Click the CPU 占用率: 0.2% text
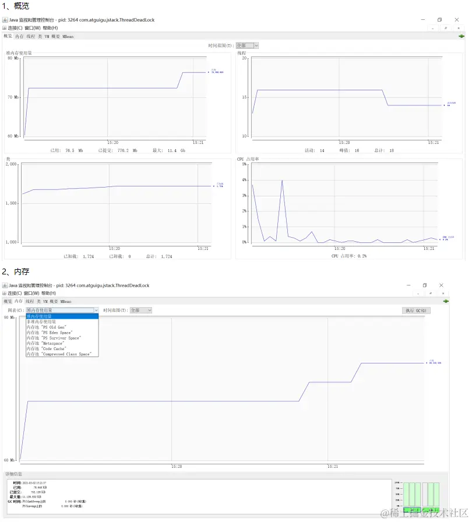Viewport: 472px width, 522px height. pyautogui.click(x=349, y=256)
